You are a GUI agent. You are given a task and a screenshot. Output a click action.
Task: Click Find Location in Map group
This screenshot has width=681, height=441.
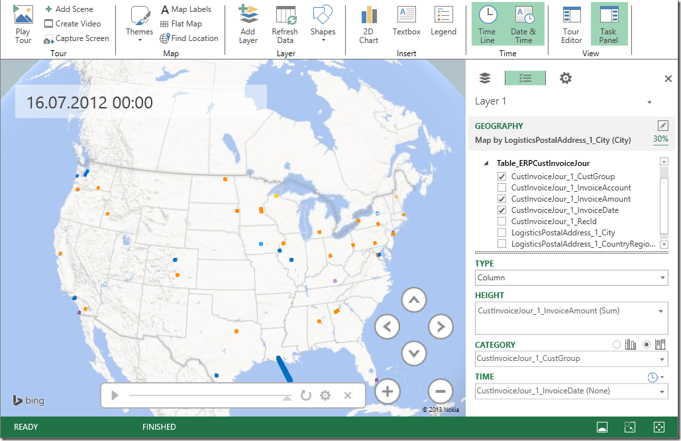coord(189,38)
